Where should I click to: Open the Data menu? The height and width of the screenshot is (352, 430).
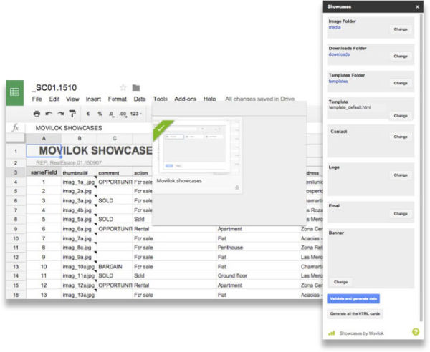(140, 99)
